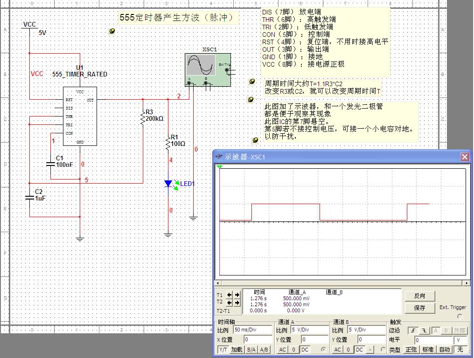Move cursor T2 right with arrow
The height and width of the screenshot is (358, 474).
[x=237, y=303]
